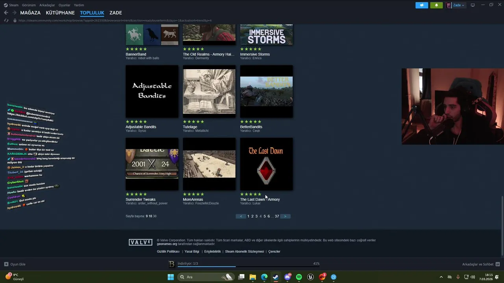Viewport: 504px width, 283px height.
Task: Set items per page to 30
Action: [155, 216]
